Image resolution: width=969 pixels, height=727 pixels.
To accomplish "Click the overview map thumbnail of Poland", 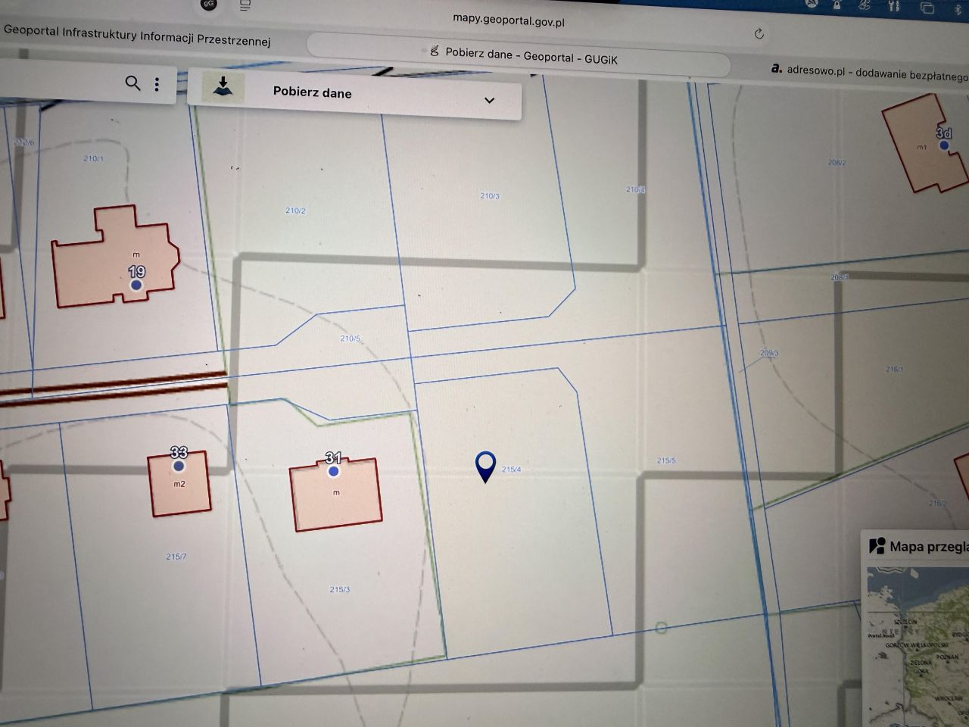I will (x=918, y=648).
